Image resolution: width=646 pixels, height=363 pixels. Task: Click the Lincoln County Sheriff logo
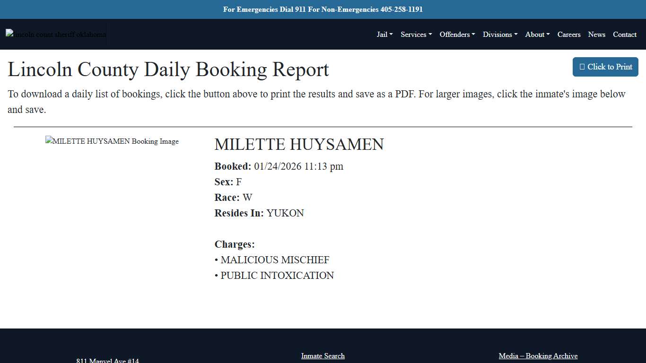[x=55, y=34]
